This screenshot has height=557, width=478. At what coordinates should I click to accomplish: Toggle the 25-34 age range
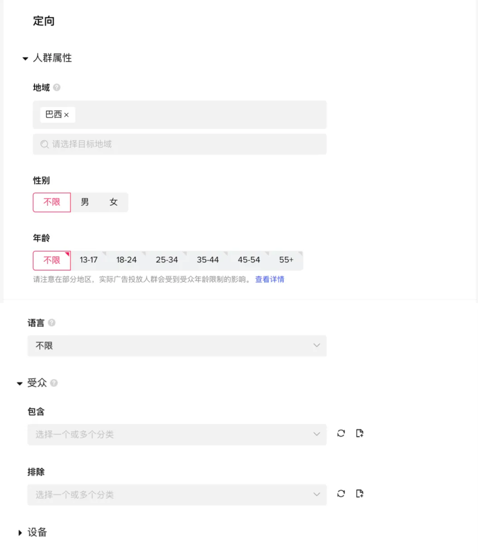[x=167, y=260]
